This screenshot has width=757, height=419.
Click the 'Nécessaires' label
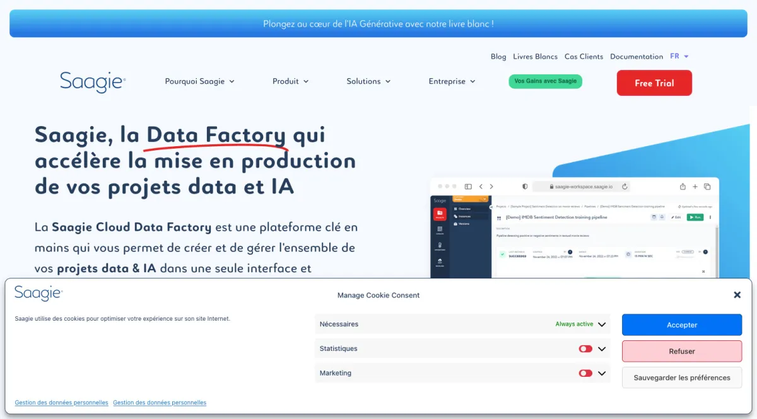tap(339, 324)
